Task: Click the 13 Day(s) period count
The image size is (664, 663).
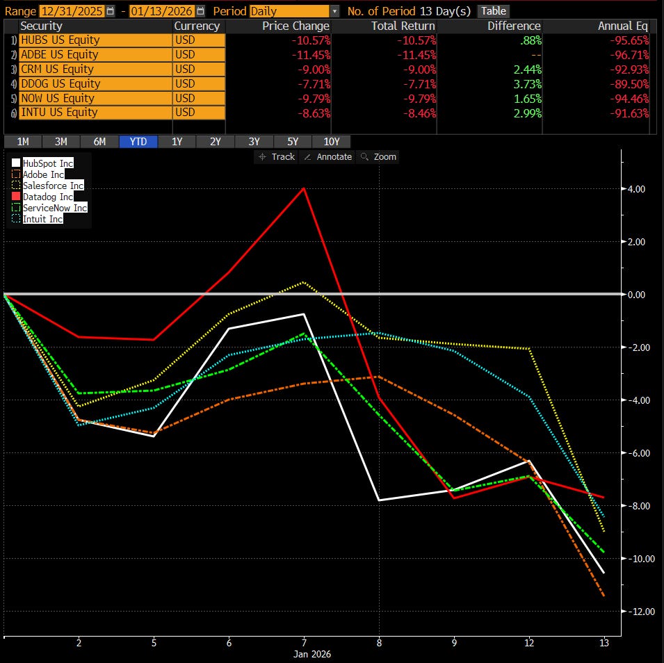Action: point(445,11)
